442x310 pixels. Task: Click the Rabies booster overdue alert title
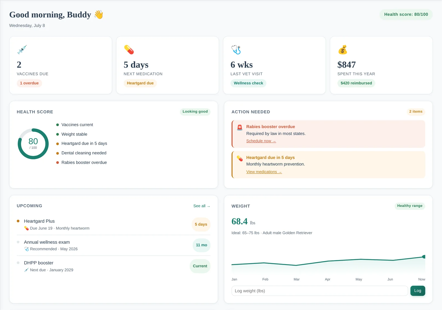(x=270, y=127)
